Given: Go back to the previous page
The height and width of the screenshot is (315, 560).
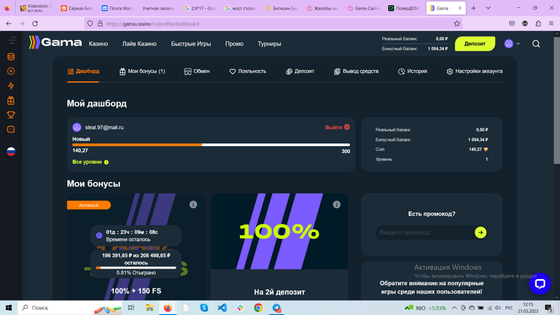Looking at the screenshot, I should click(8, 24).
